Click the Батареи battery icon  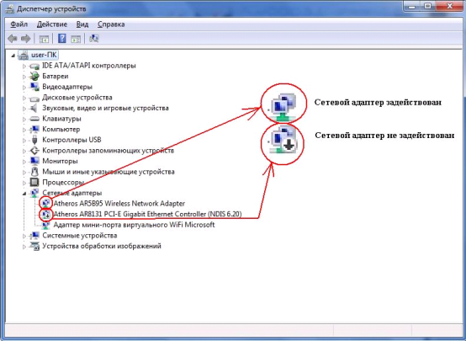pyautogui.click(x=34, y=76)
